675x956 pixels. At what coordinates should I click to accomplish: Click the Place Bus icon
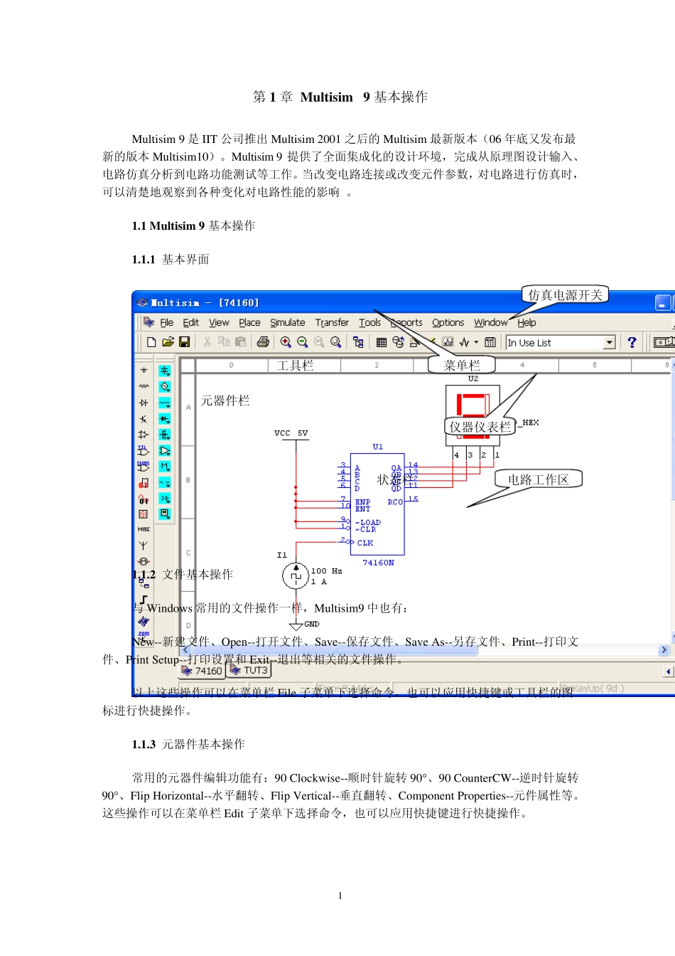tap(144, 600)
